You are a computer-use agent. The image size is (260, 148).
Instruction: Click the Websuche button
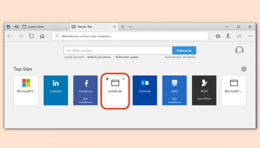(184, 51)
